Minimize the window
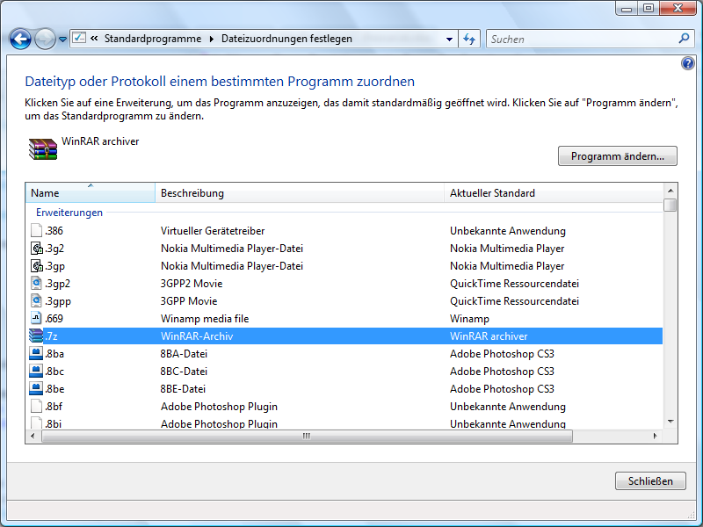Image resolution: width=703 pixels, height=527 pixels. point(627,8)
